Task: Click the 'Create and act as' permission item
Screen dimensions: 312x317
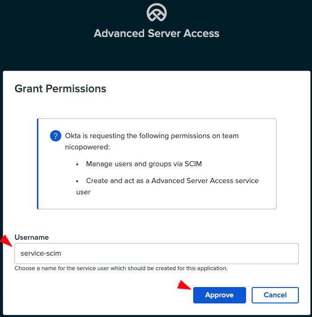Action: coord(172,181)
